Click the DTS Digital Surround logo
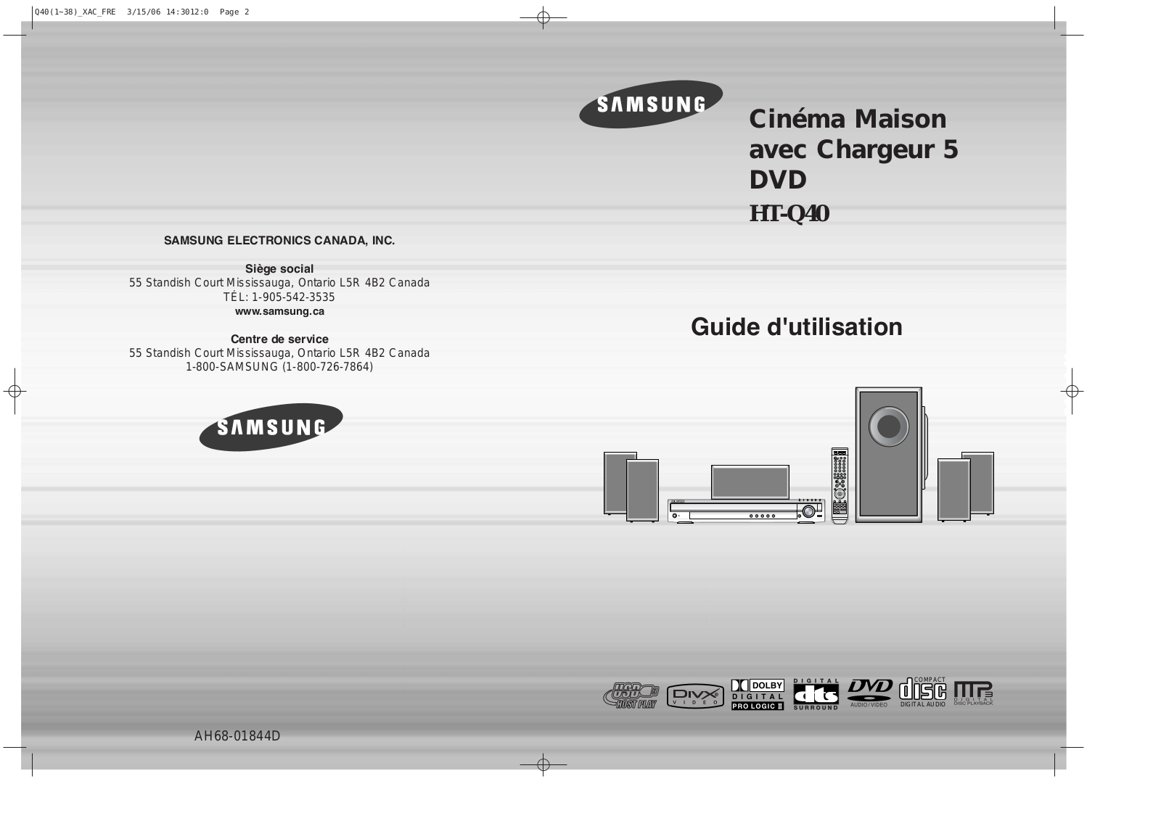This screenshot has height=821, width=1161. [816, 695]
